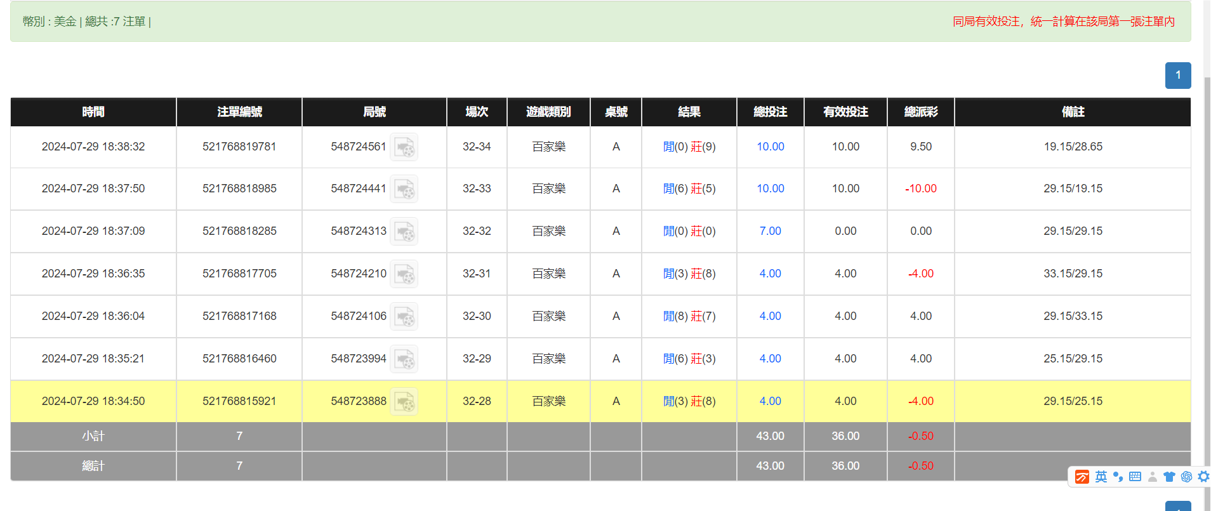The image size is (1211, 511).
Task: Open replay icon next to round 548724106
Action: click(x=404, y=317)
